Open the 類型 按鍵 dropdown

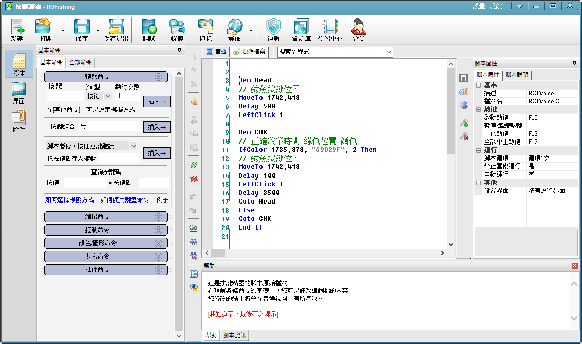(108, 96)
